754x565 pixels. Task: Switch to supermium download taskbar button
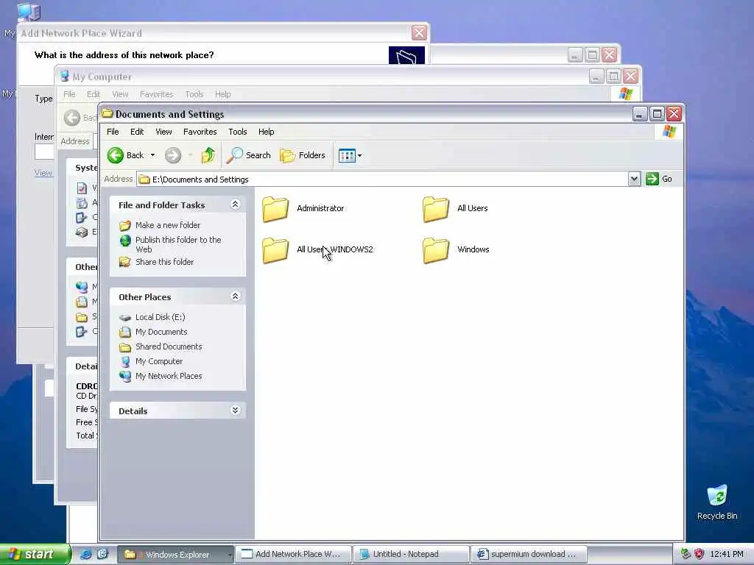pyautogui.click(x=529, y=555)
